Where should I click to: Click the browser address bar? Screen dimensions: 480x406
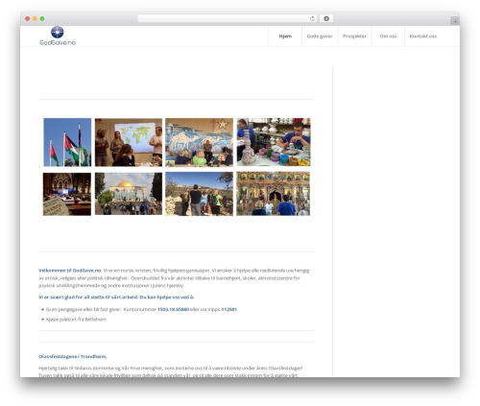click(228, 18)
